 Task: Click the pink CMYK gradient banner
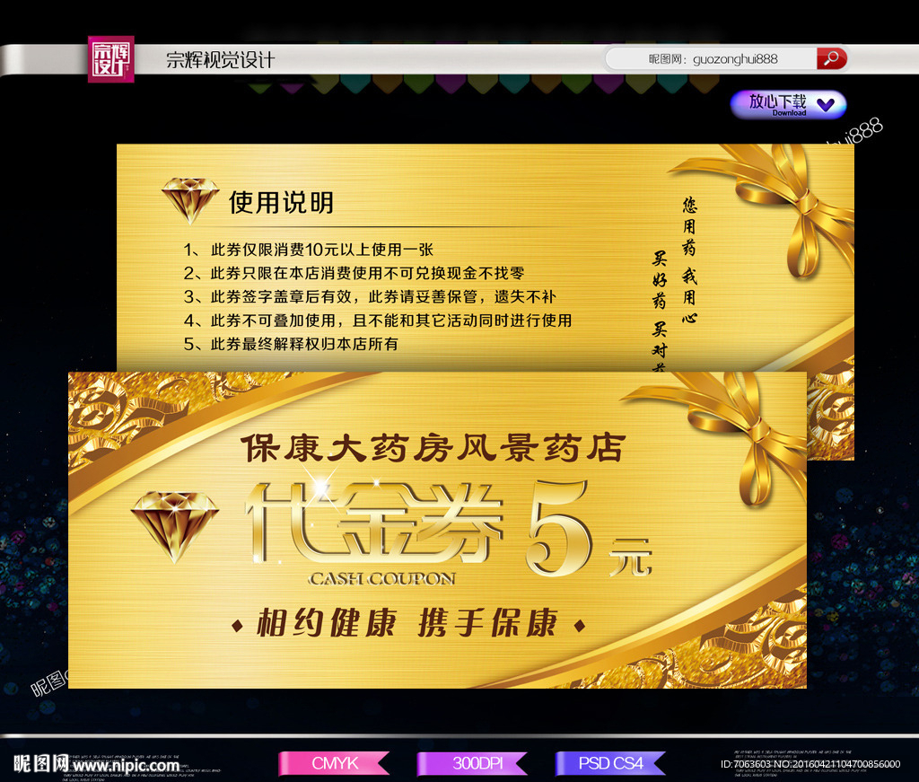[334, 762]
